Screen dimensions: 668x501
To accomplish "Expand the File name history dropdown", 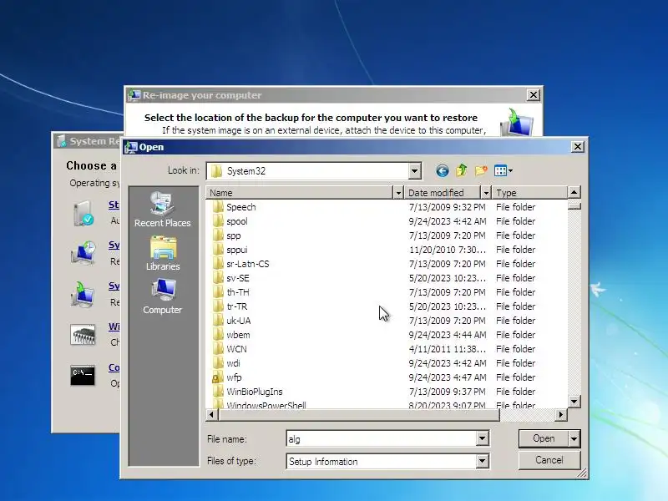I will click(483, 438).
